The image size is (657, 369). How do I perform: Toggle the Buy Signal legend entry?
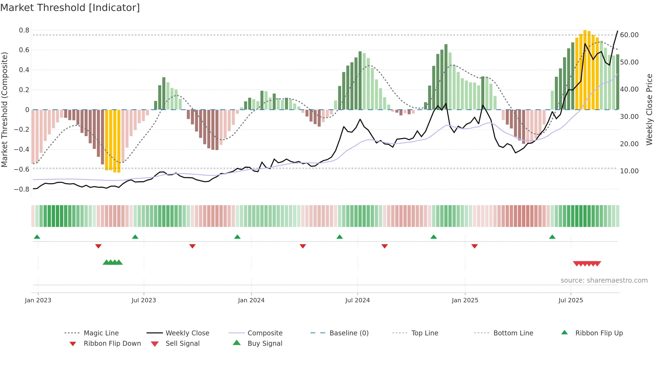[257, 343]
